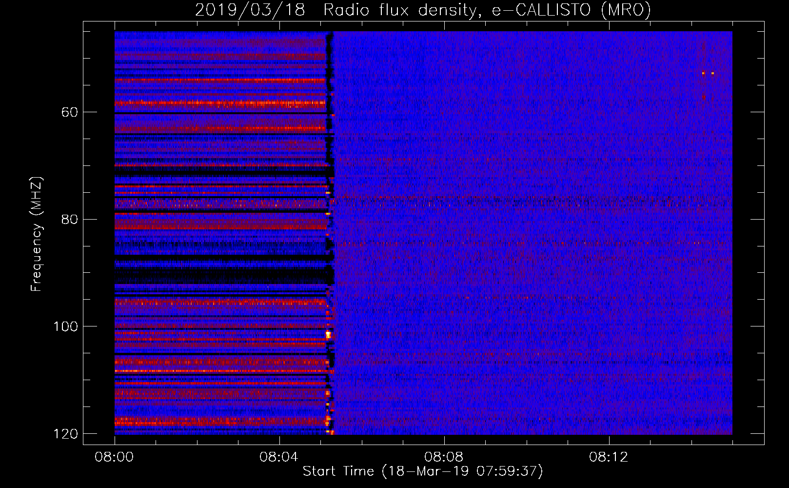
Task: Click the 120 frequency tick label
Action: point(65,434)
